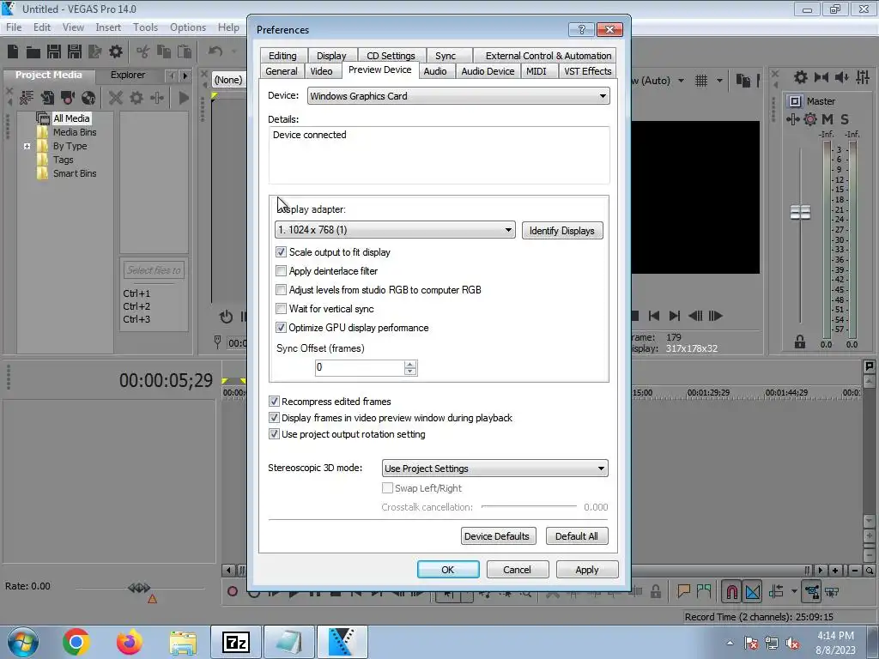This screenshot has width=879, height=659.
Task: Open the Tools menu
Action: tap(145, 27)
